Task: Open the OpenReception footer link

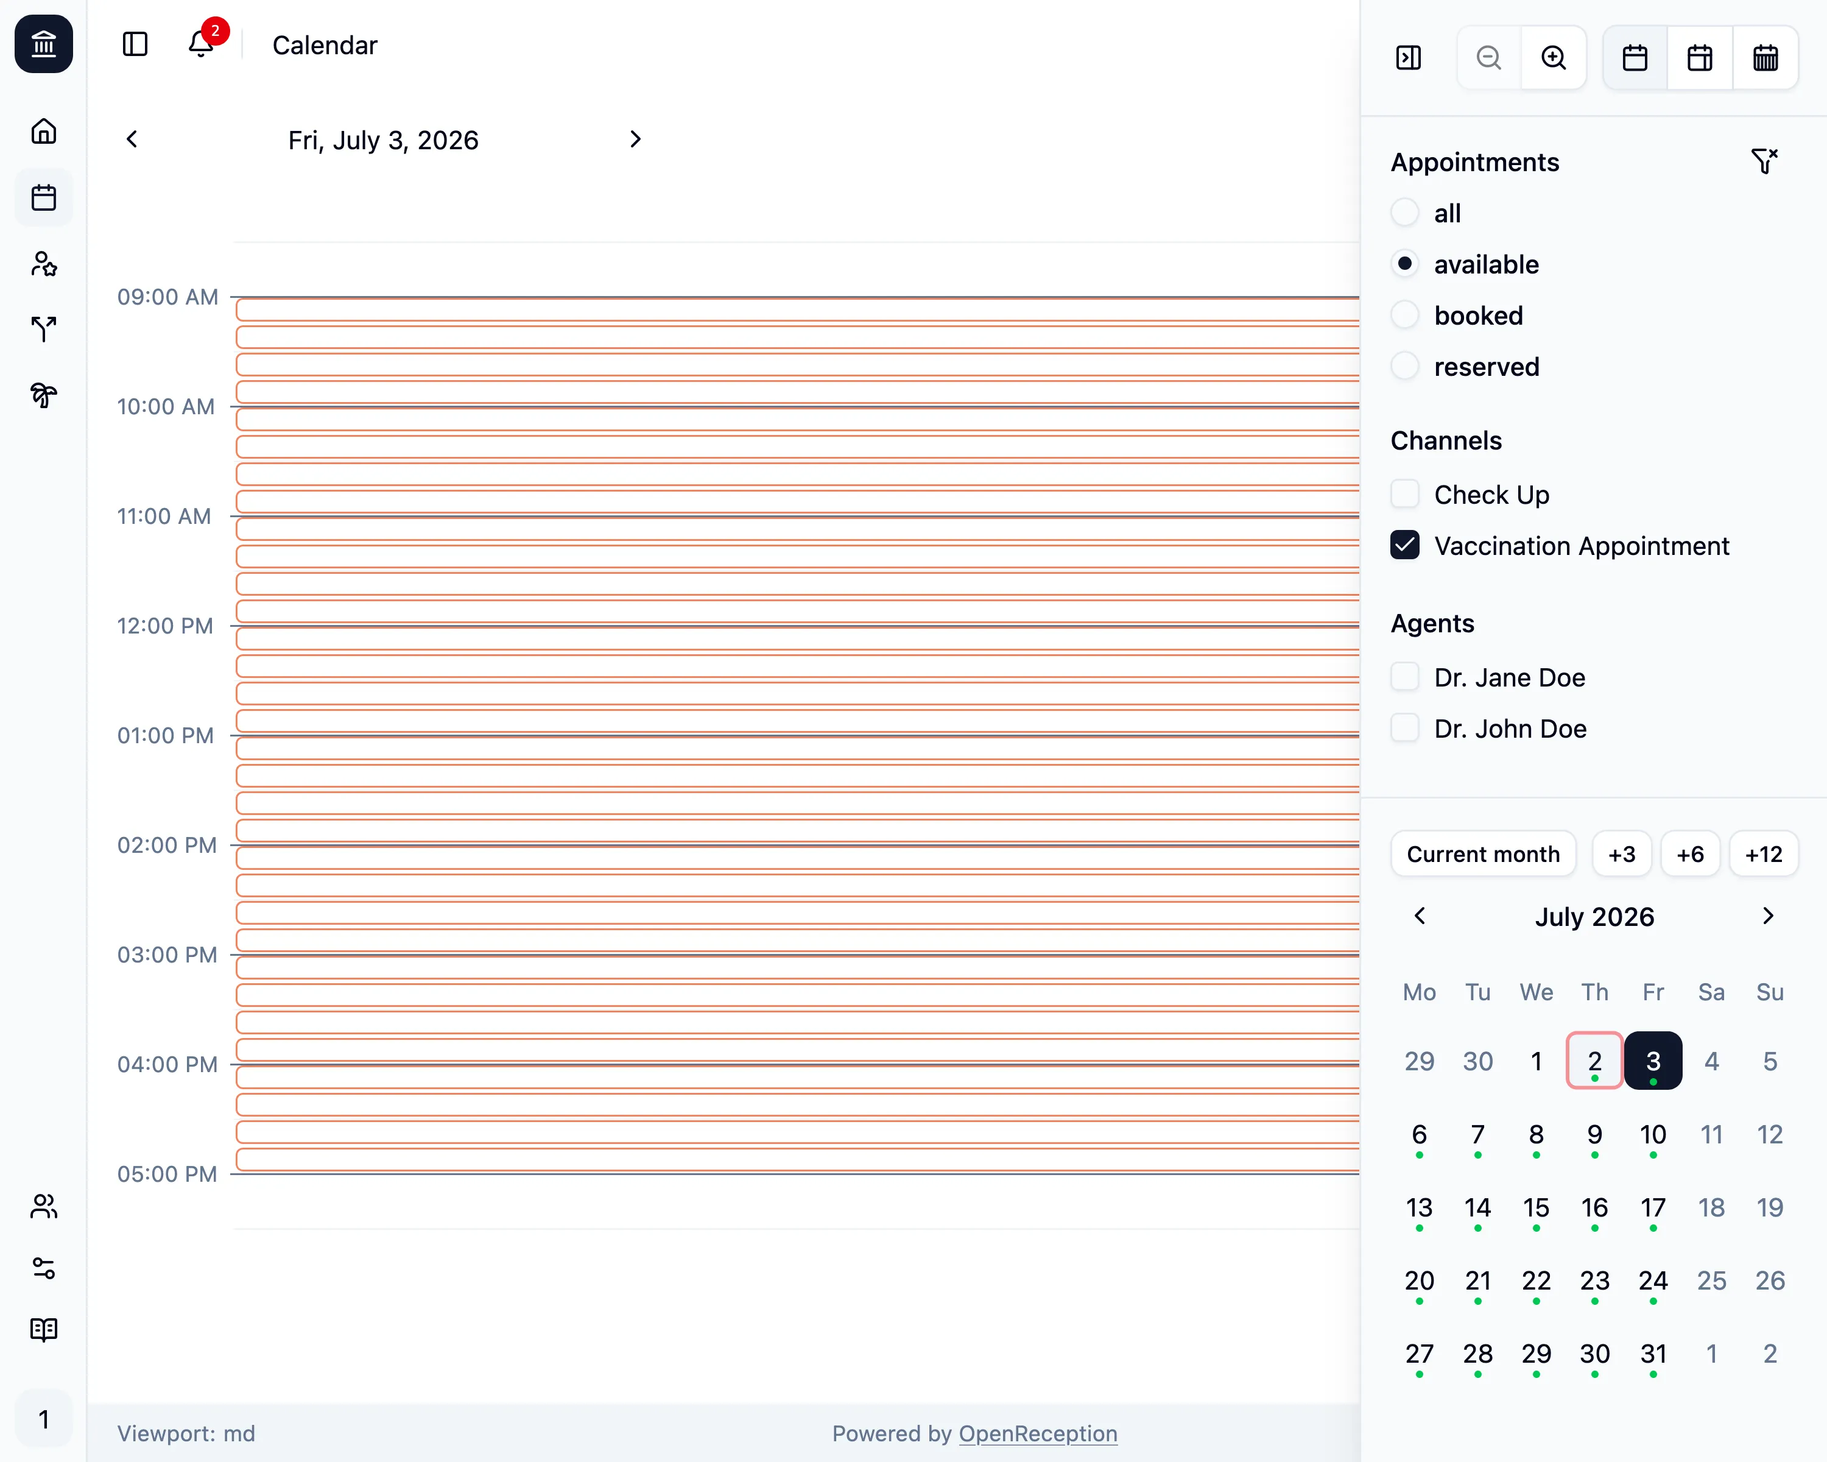Action: [x=1038, y=1433]
